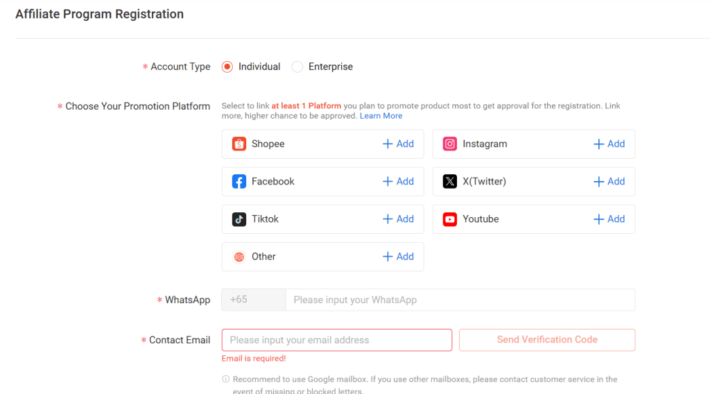This screenshot has width=710, height=394.
Task: Focus the WhatsApp number input field
Action: coord(460,300)
